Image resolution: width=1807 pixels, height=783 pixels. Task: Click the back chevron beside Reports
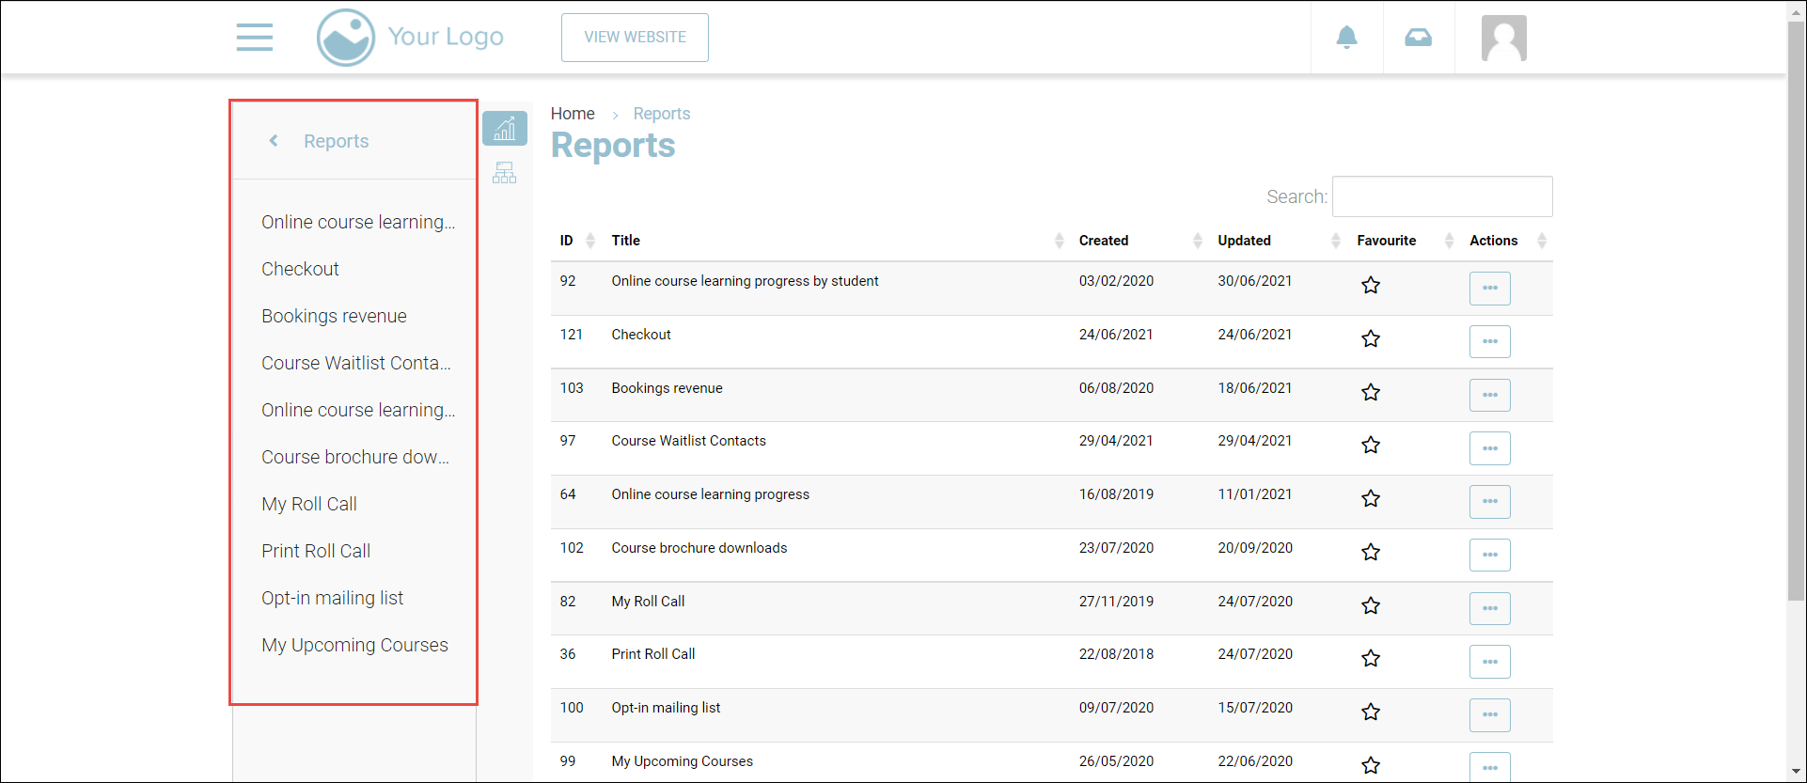274,141
